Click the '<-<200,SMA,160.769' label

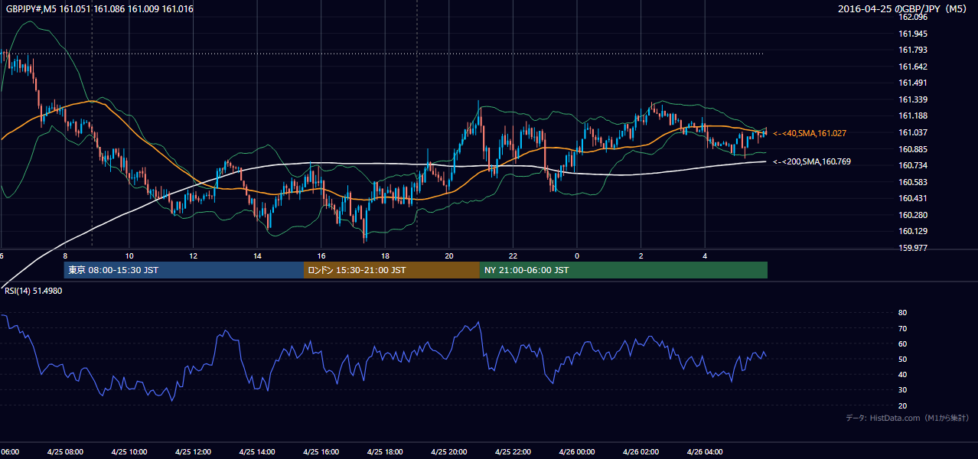tap(812, 161)
